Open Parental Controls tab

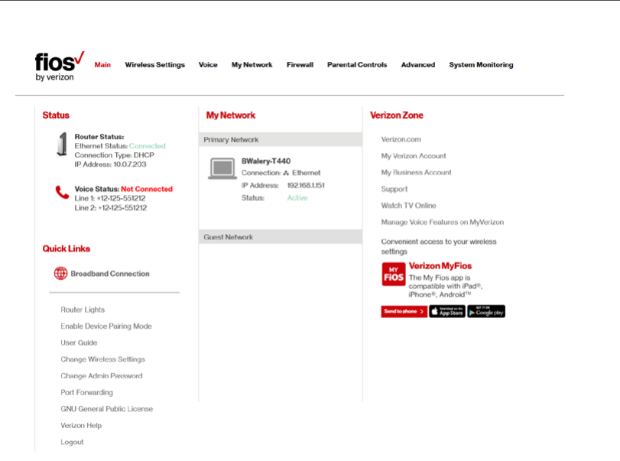point(357,65)
